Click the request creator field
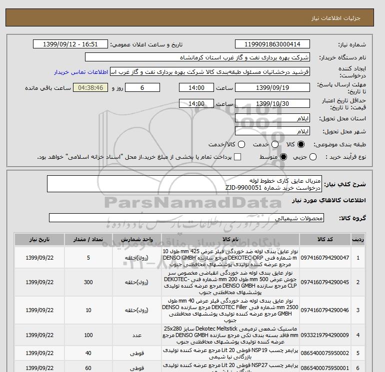The width and height of the screenshot is (385, 372). tap(210, 72)
